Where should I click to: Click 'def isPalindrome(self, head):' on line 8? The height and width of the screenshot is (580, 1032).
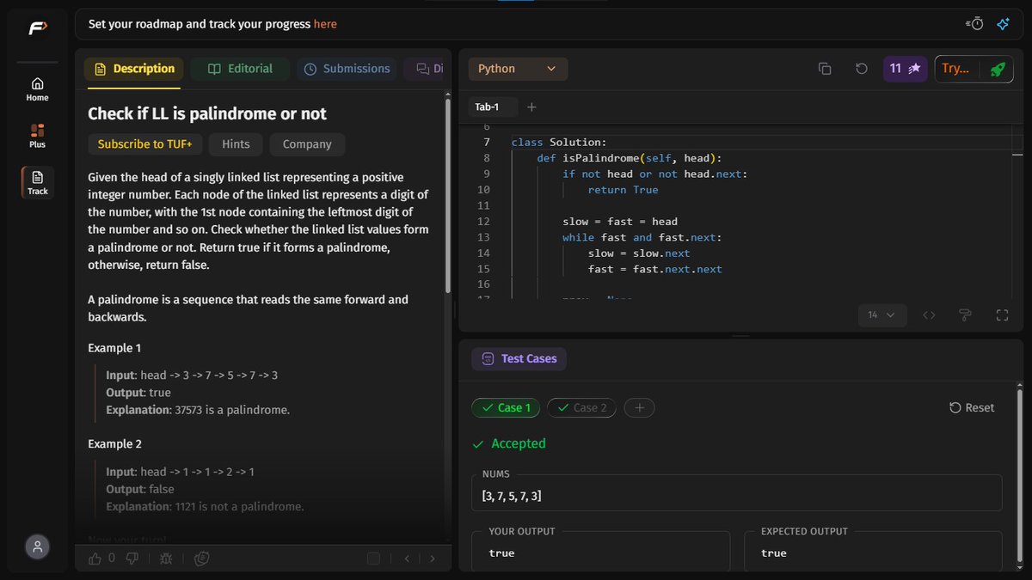click(630, 158)
